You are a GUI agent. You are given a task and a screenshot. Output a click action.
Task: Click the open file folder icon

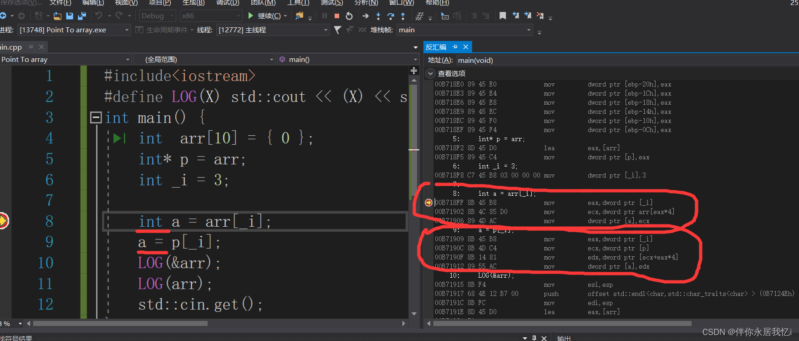[x=57, y=16]
